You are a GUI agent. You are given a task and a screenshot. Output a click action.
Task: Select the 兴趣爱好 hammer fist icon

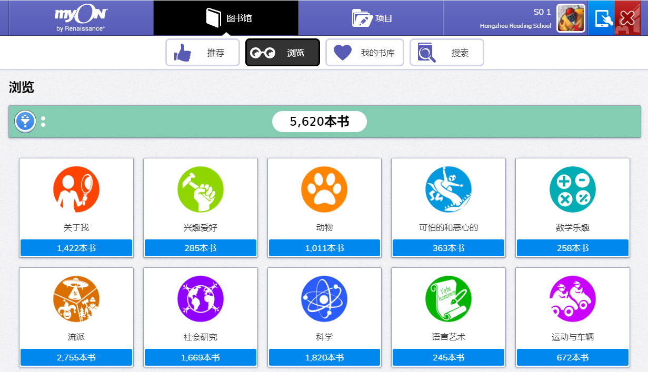[200, 190]
